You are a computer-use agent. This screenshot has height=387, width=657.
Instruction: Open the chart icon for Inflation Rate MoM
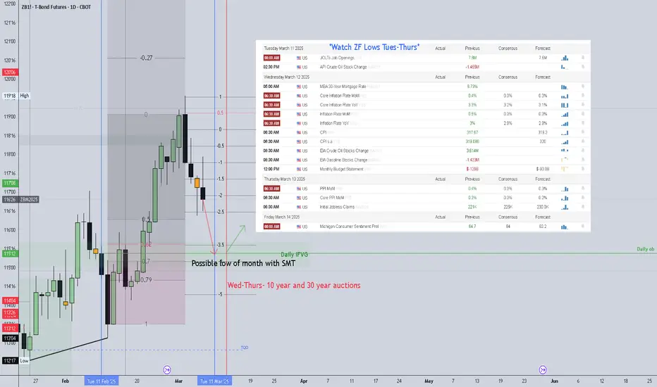coord(565,114)
